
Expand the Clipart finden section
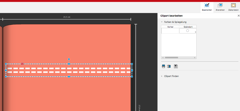162,76
